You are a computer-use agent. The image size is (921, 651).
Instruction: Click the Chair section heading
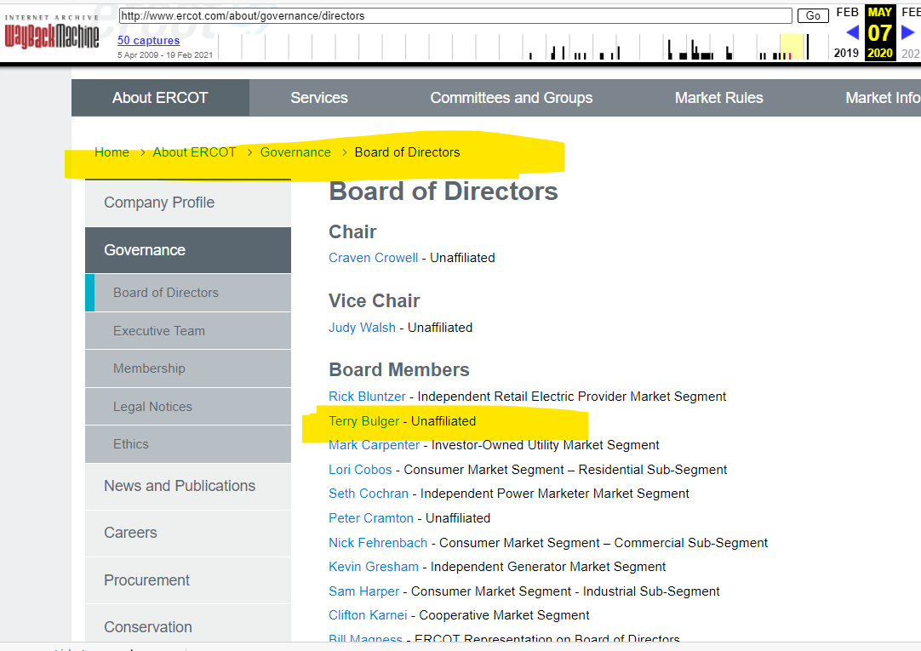[352, 231]
